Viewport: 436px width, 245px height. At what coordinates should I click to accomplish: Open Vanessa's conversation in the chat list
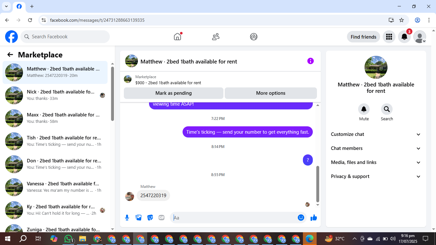click(x=55, y=187)
